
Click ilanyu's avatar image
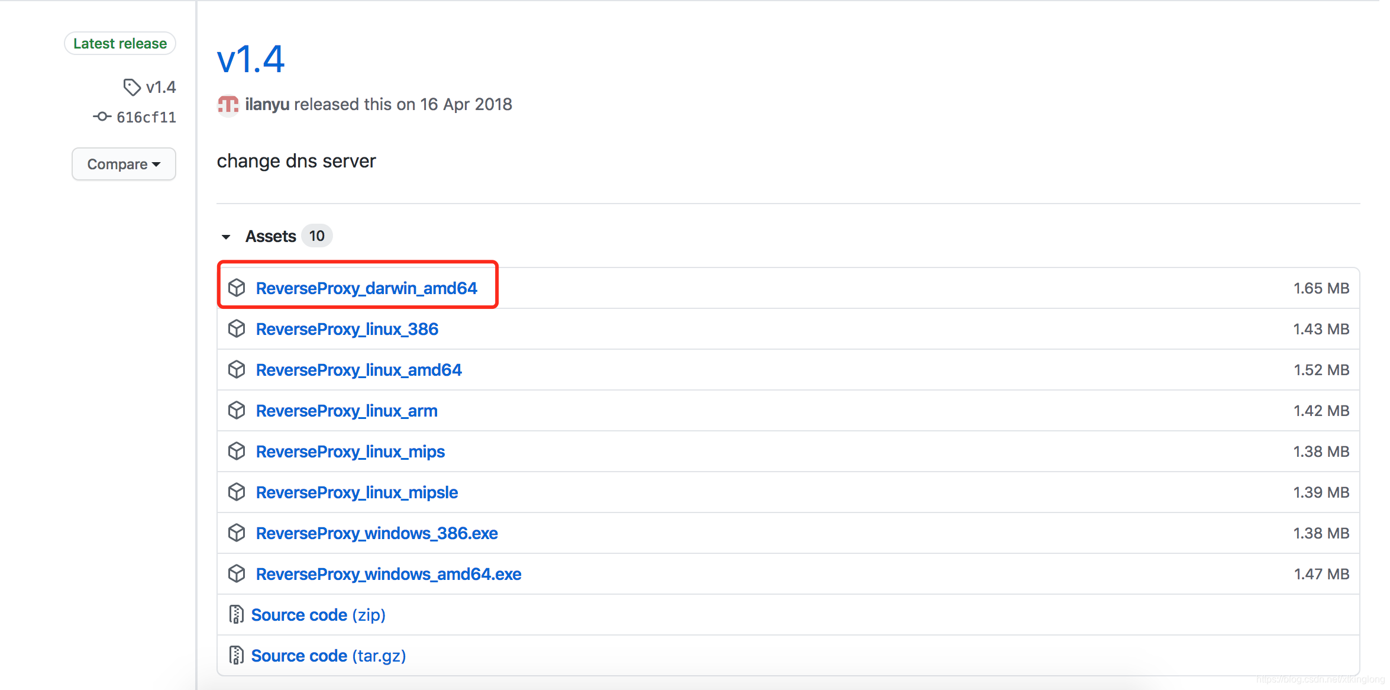[228, 105]
